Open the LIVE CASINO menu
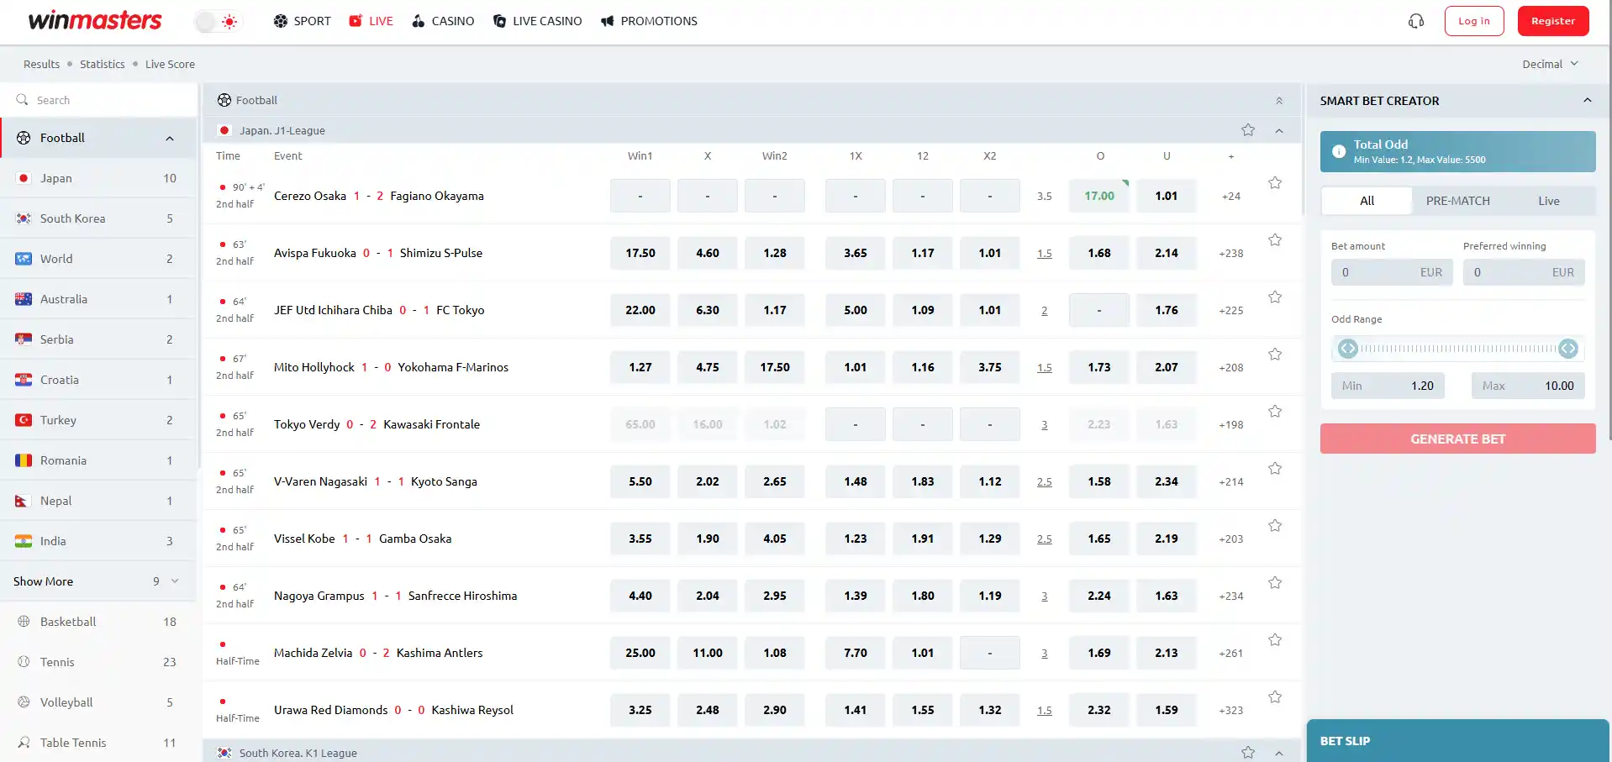Image resolution: width=1612 pixels, height=762 pixels. pos(537,21)
